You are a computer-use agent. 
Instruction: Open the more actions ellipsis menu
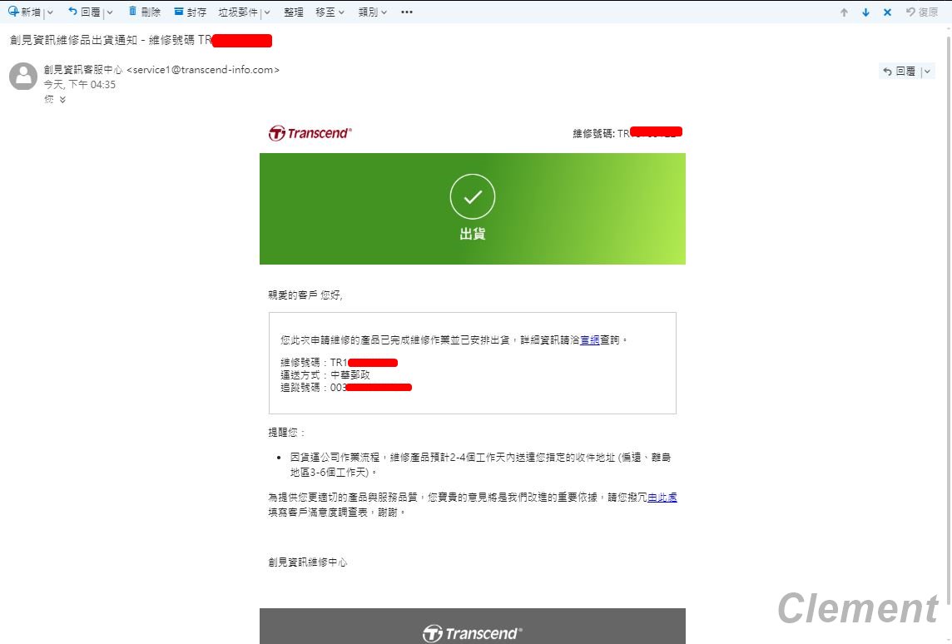tap(407, 12)
